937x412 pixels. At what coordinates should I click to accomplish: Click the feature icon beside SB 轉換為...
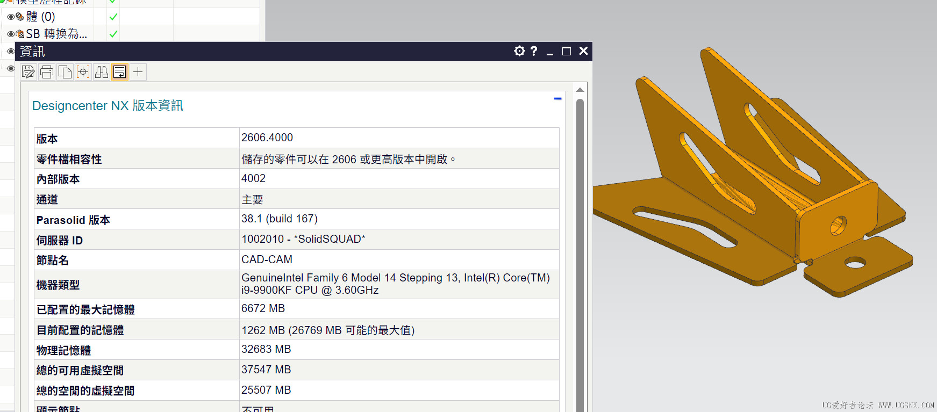20,34
